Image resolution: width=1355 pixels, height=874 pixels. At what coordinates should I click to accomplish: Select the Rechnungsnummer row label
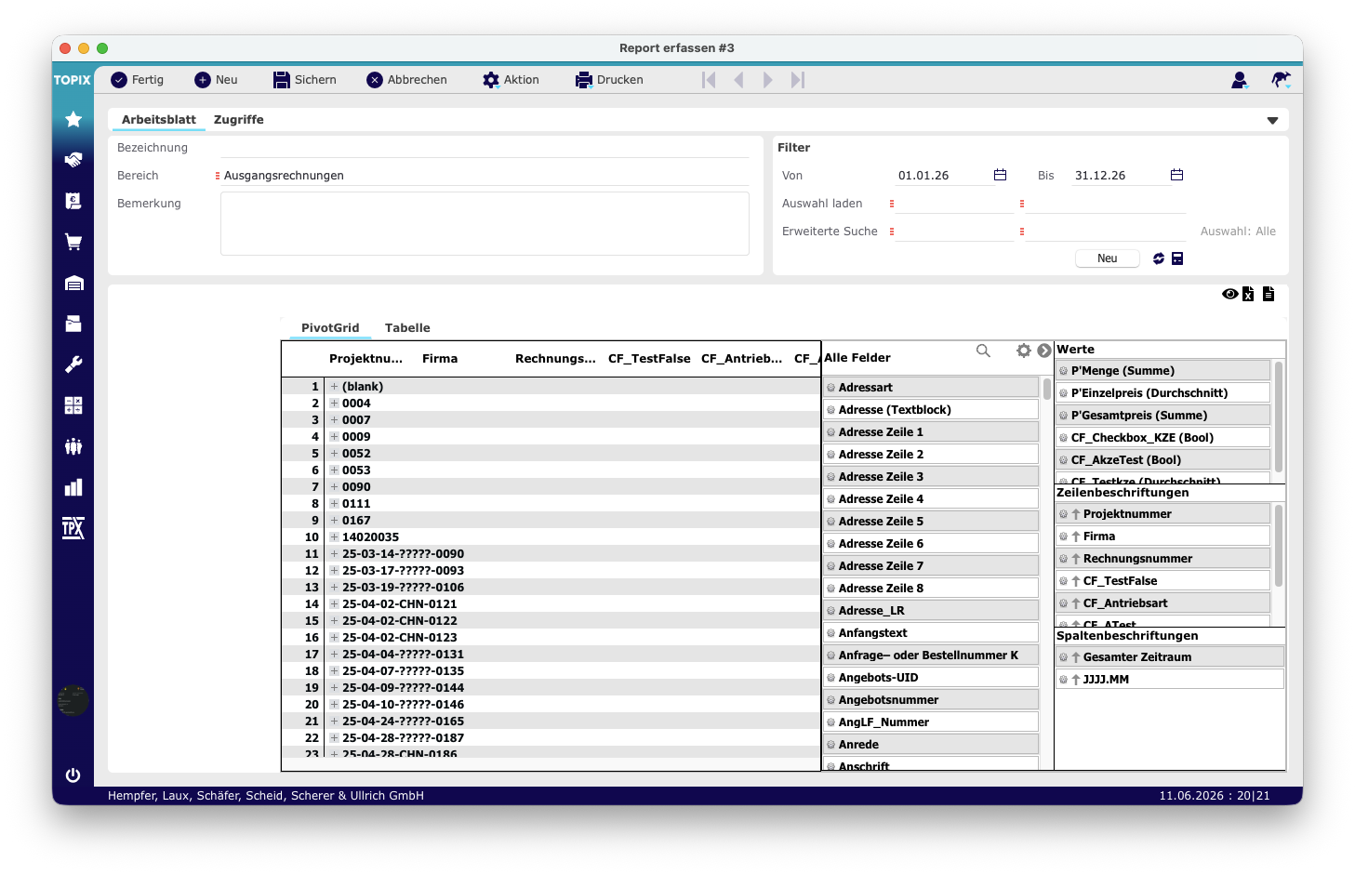1162,559
